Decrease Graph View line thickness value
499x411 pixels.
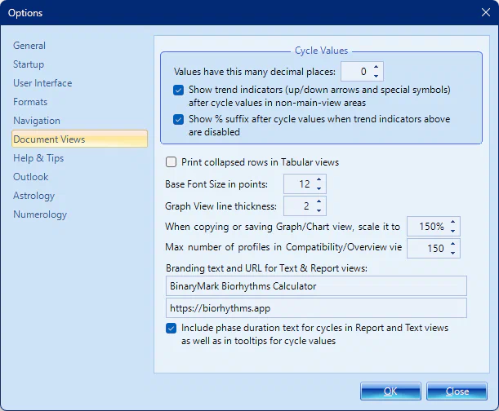(319, 210)
